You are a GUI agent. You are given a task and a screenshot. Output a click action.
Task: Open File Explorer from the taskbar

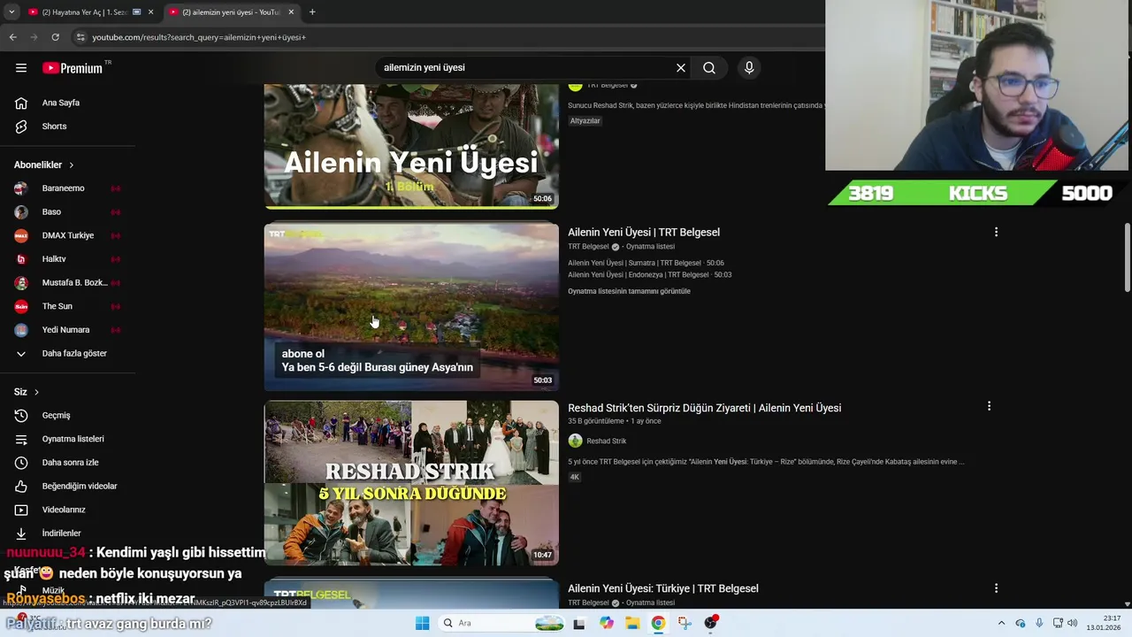pyautogui.click(x=632, y=623)
